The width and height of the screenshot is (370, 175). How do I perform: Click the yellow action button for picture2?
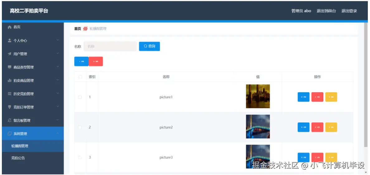[331, 127]
